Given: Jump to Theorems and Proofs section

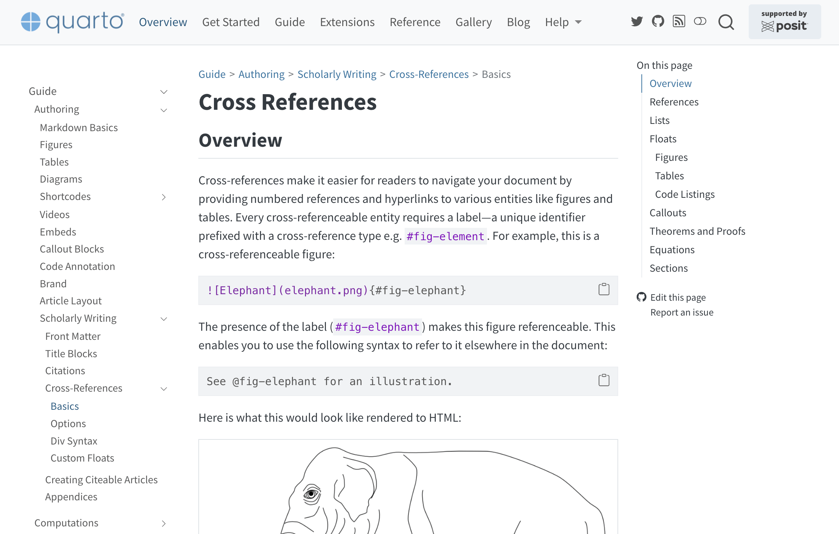Looking at the screenshot, I should [697, 231].
